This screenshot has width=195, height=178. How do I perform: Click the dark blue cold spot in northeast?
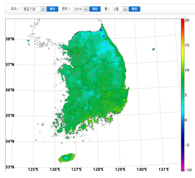(104, 36)
